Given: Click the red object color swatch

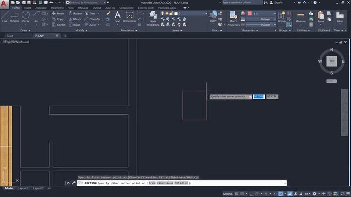Looking at the screenshot, I should click(250, 13).
